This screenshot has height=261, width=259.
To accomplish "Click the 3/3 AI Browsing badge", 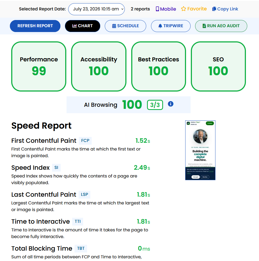I will [x=155, y=105].
